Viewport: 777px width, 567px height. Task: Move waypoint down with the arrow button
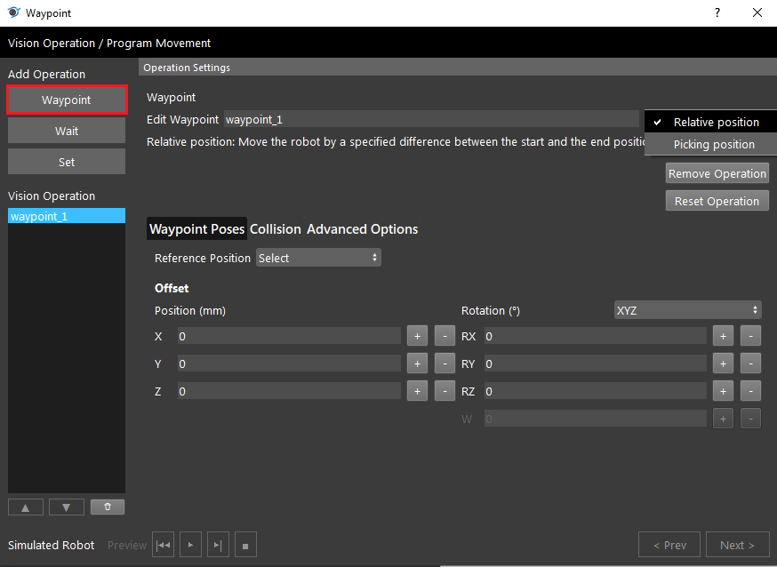tap(67, 507)
